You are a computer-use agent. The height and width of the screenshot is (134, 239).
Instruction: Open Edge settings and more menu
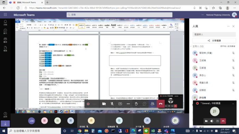click(235, 8)
